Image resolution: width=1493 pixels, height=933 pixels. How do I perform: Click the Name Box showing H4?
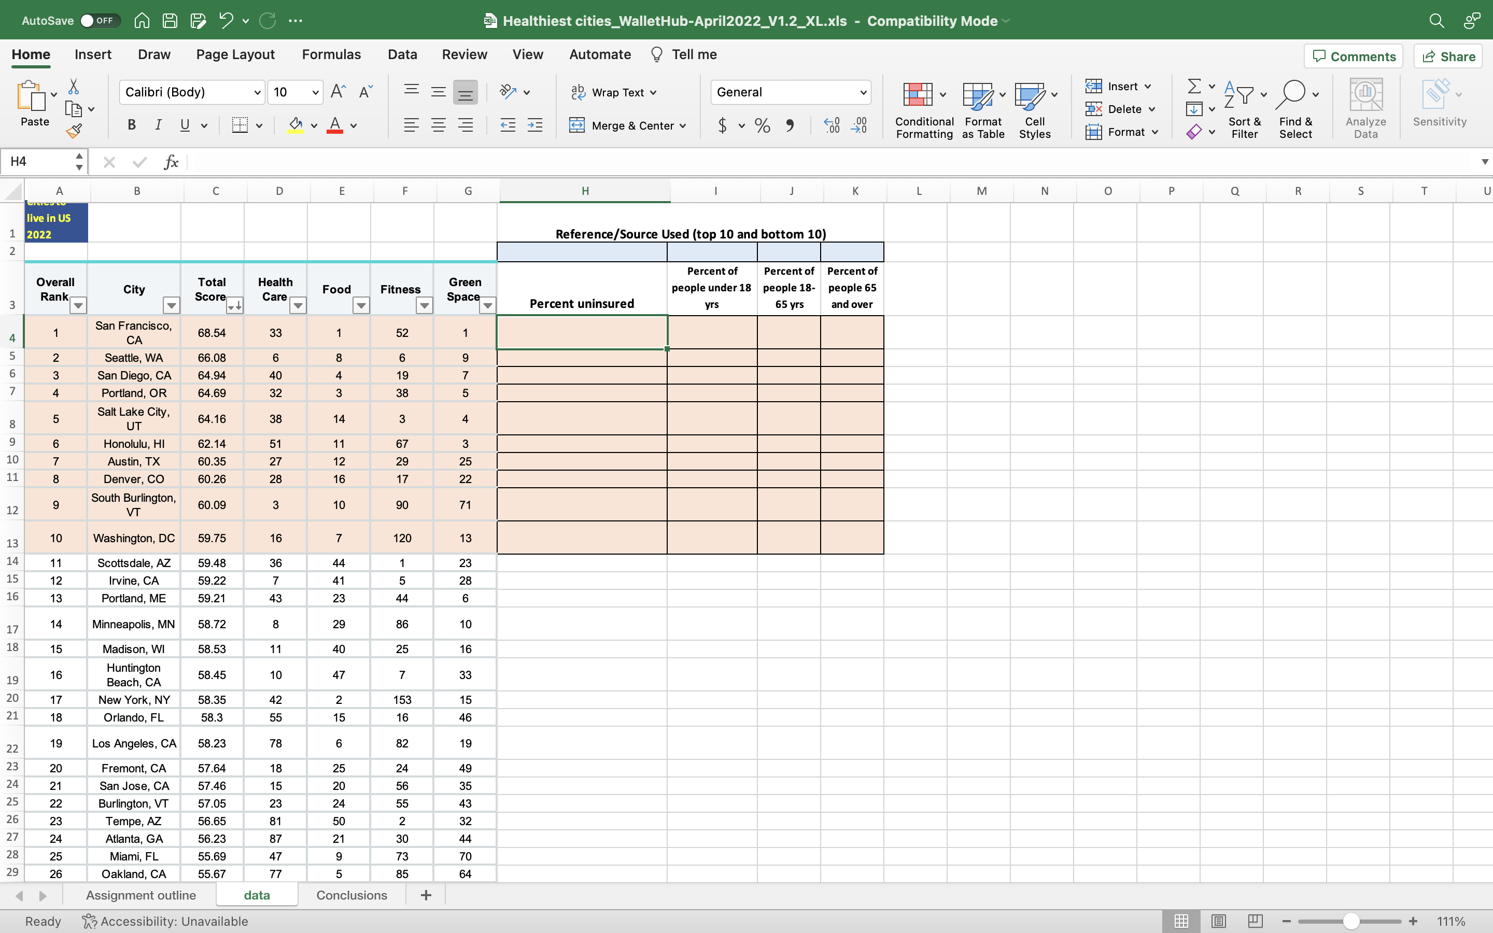coord(39,162)
